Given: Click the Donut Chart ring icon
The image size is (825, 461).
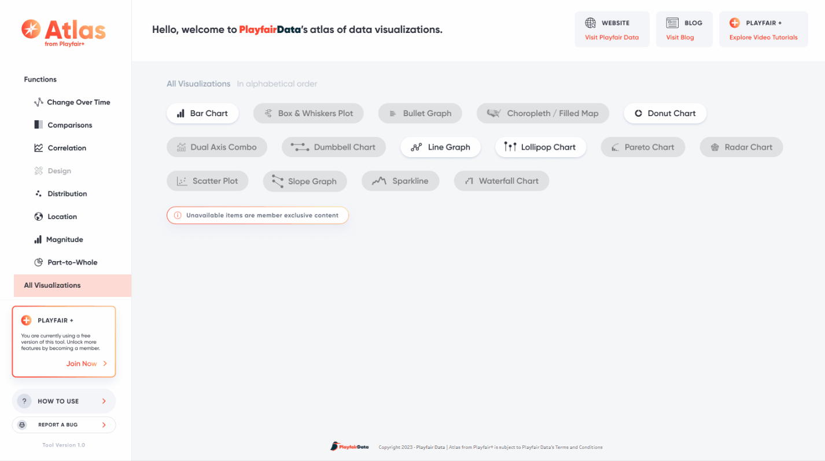Looking at the screenshot, I should (639, 113).
